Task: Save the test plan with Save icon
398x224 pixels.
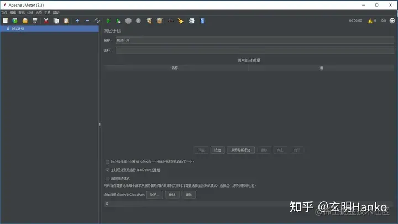Action: 35,21
